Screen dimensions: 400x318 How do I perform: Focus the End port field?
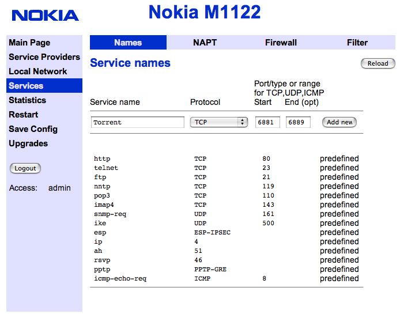click(298, 122)
